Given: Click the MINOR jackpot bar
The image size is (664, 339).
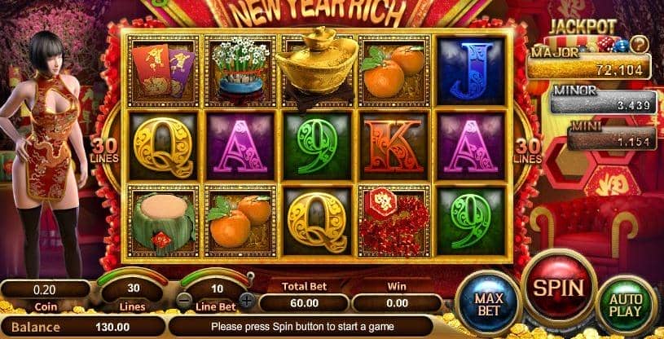Looking at the screenshot, I should point(604,102).
